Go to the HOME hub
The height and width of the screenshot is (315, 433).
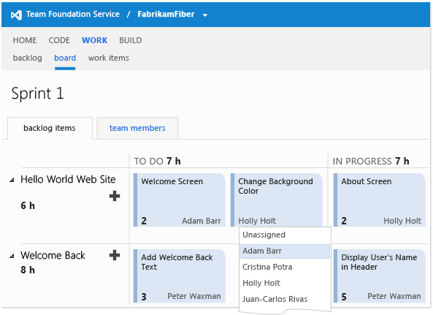[25, 40]
